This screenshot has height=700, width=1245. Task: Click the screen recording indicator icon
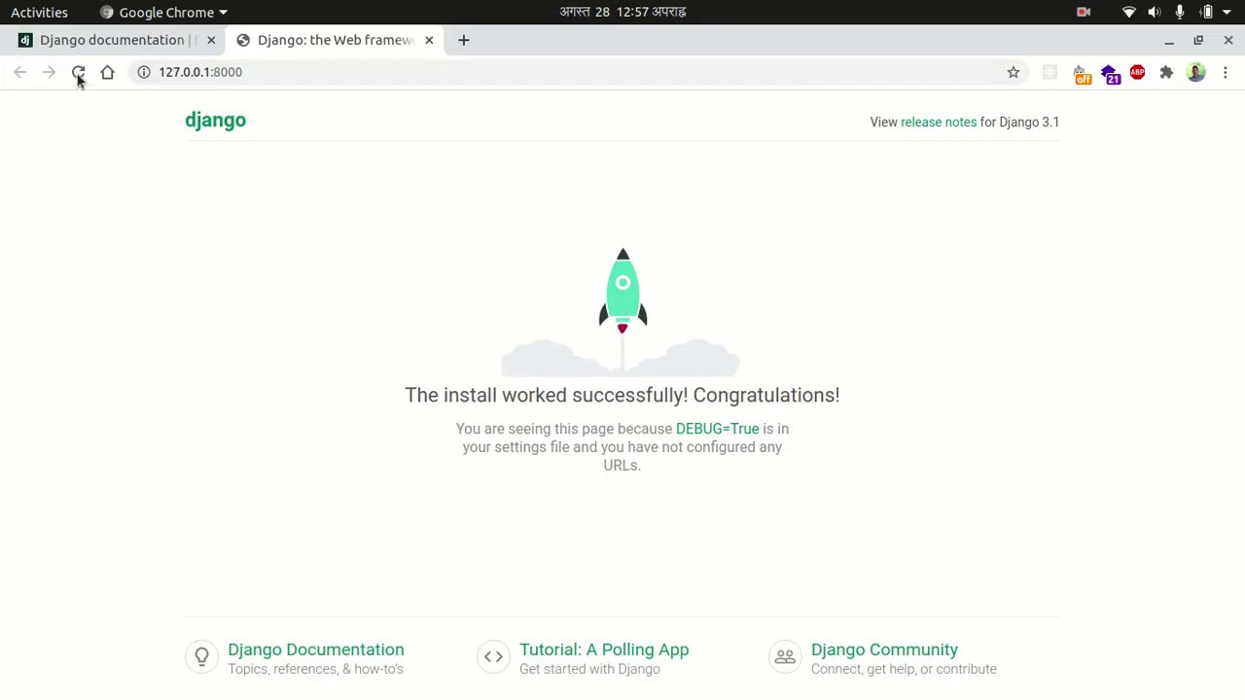(x=1084, y=12)
